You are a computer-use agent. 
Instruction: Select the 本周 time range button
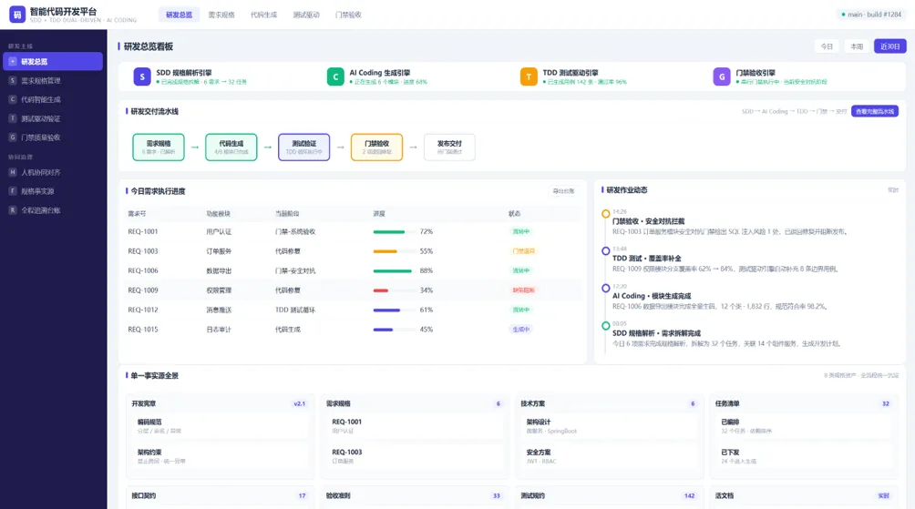point(857,46)
